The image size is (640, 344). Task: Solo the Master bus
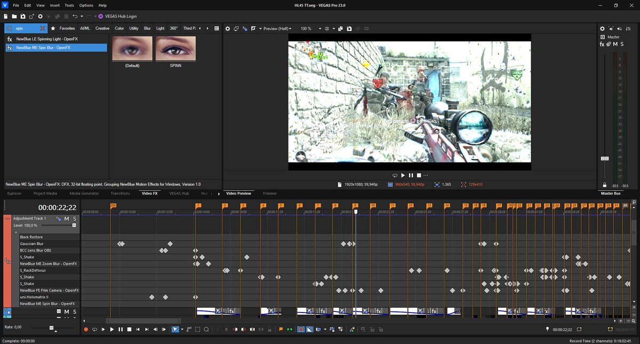[622, 44]
